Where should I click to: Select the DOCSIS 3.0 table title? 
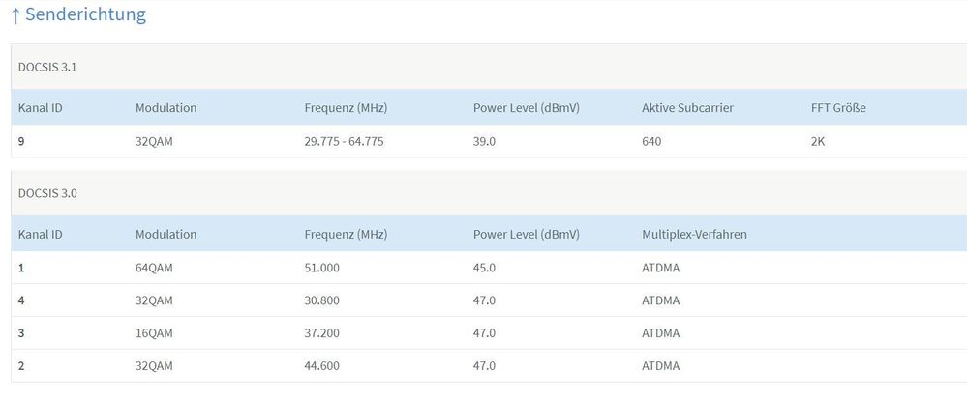47,193
